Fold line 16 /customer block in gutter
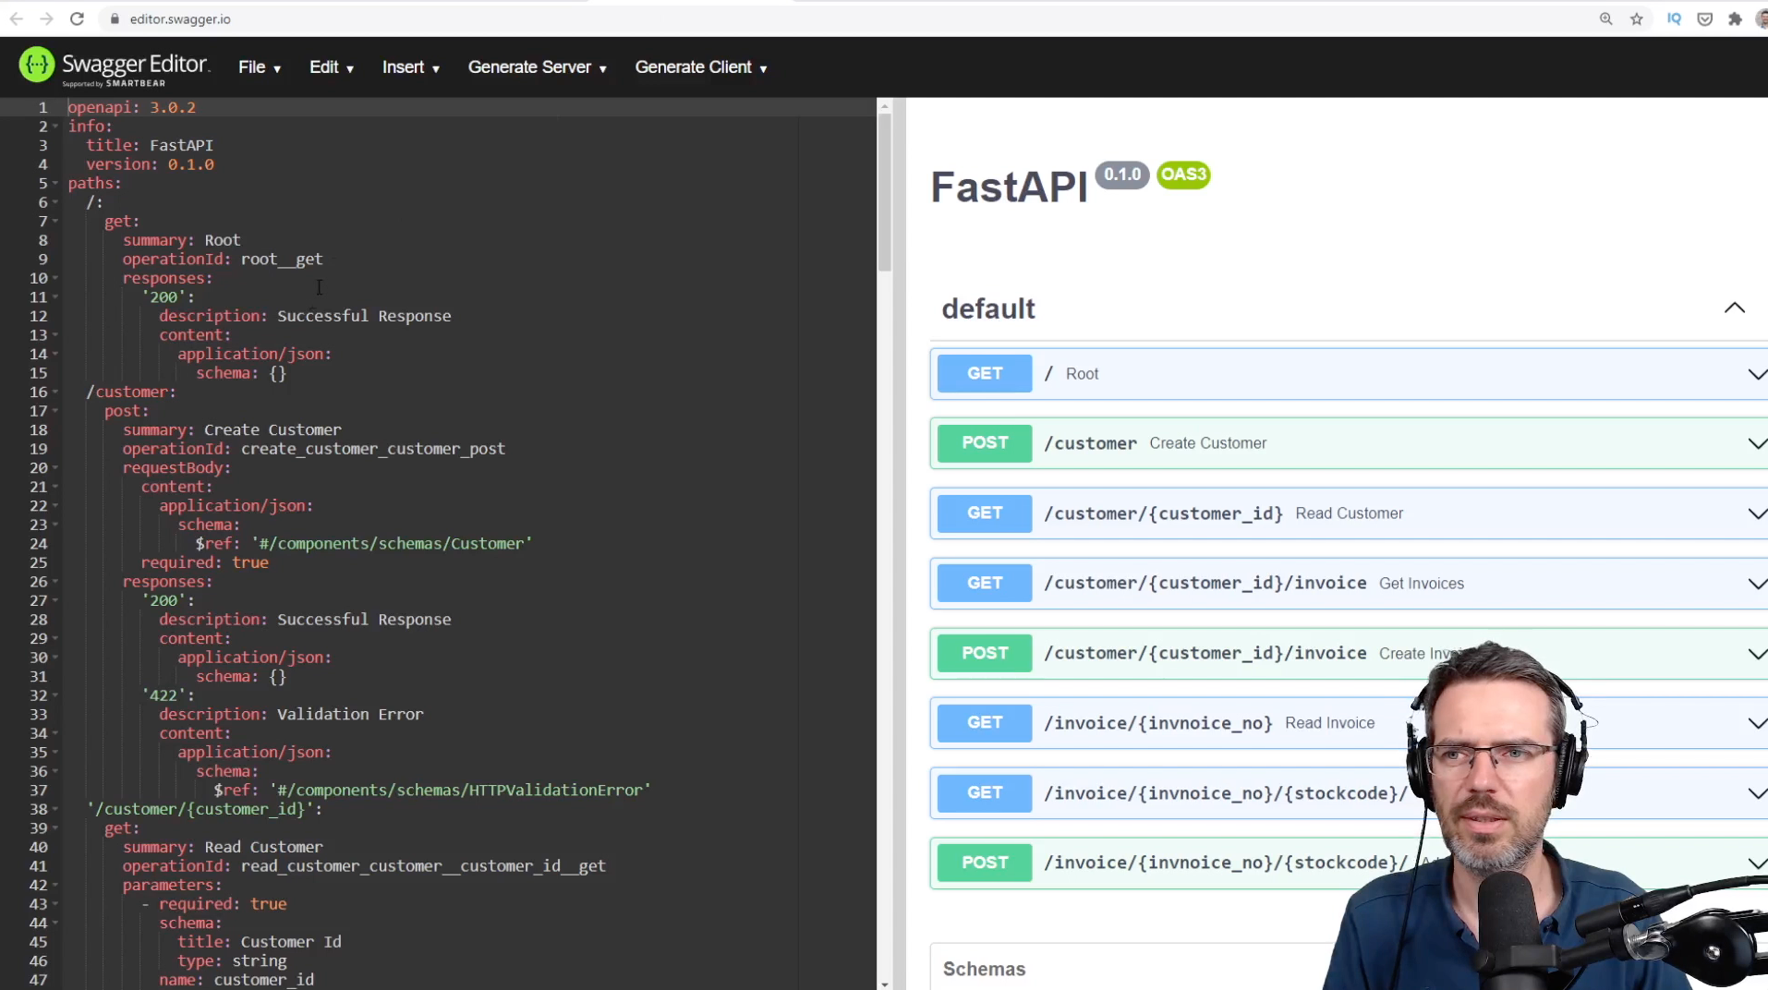Image resolution: width=1768 pixels, height=990 pixels. (x=55, y=392)
